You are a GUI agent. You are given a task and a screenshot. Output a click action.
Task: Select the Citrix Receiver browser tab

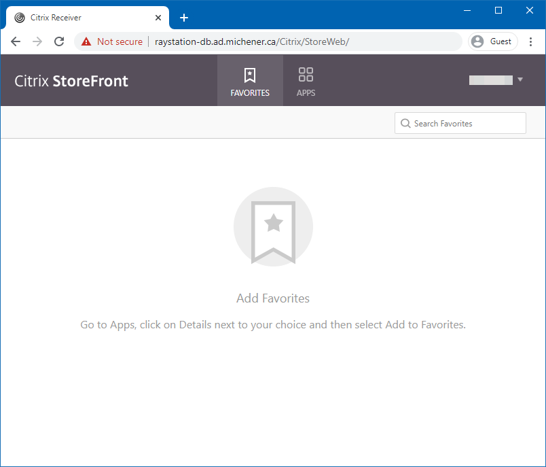point(87,18)
